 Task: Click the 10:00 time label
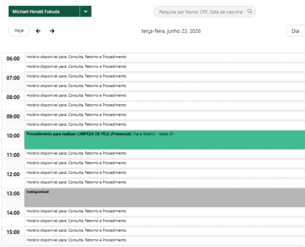pyautogui.click(x=13, y=136)
